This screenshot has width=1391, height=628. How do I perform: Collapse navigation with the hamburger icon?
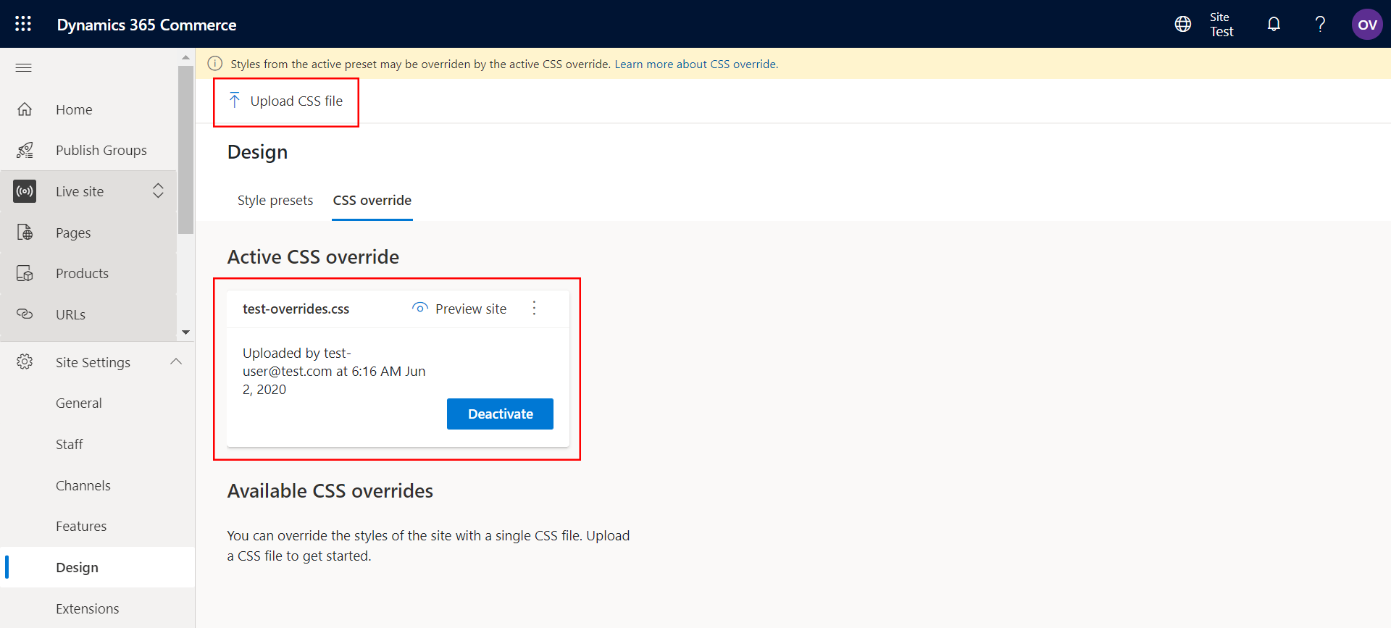click(x=24, y=68)
